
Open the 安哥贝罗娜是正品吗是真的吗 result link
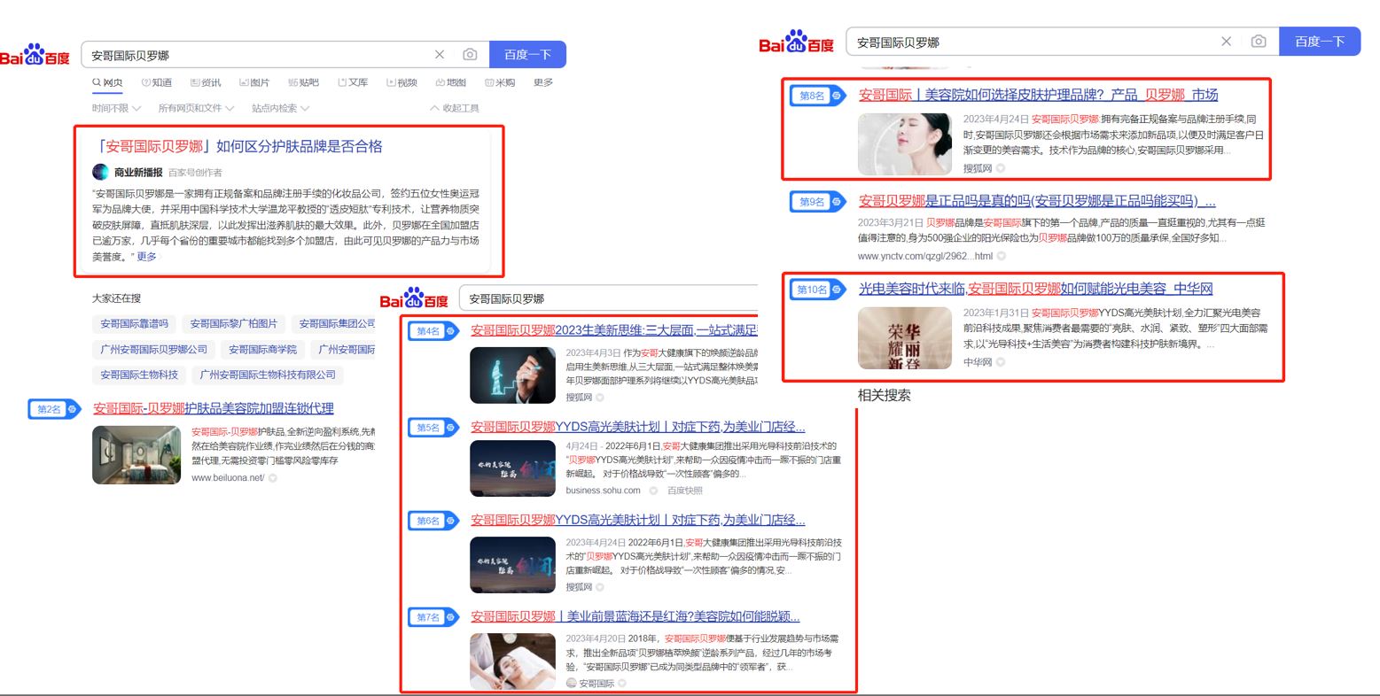pyautogui.click(x=1035, y=201)
